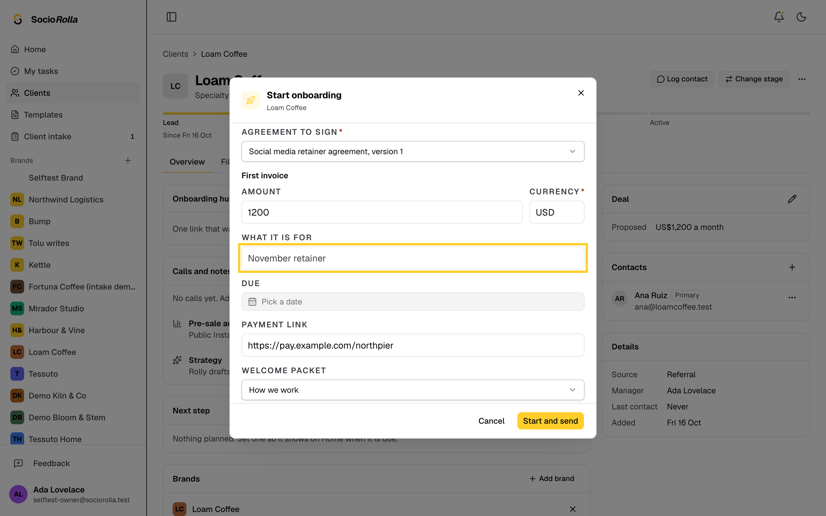Viewport: 826px width, 516px height.
Task: Open Harbour & Vine brand
Action: [x=73, y=330]
